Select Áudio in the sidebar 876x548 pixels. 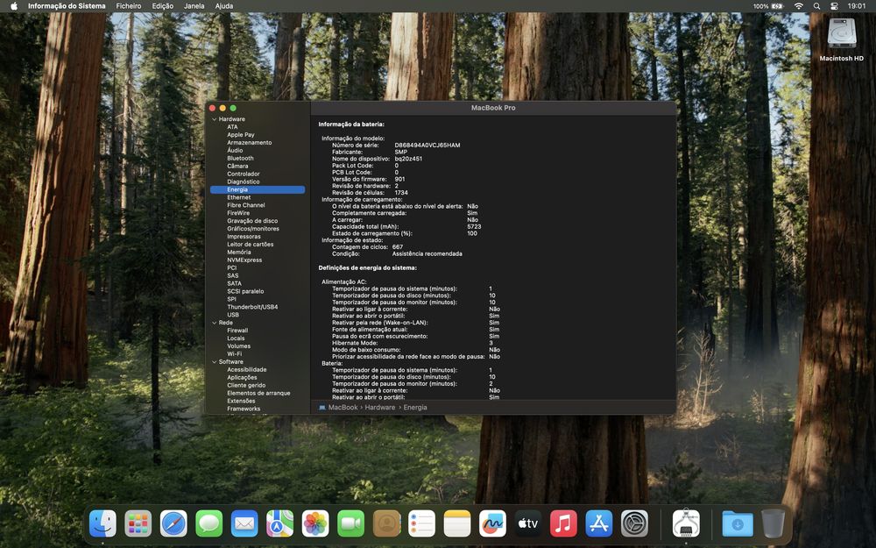pos(235,151)
